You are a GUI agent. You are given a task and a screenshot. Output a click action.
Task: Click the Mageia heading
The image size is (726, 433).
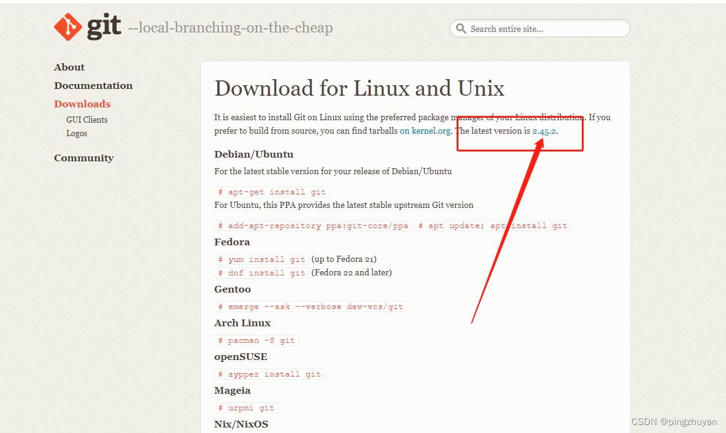pos(233,391)
